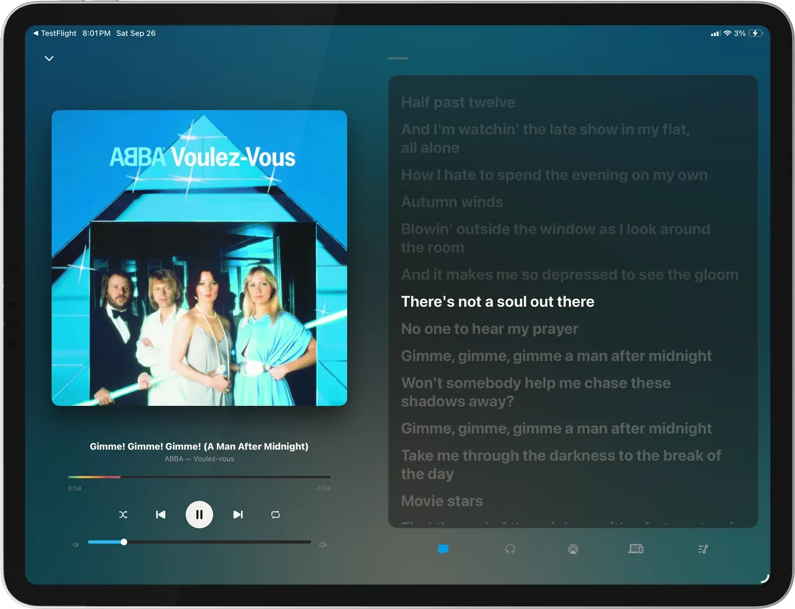The width and height of the screenshot is (795, 609).
Task: Toggle shuffle playback
Action: 123,515
